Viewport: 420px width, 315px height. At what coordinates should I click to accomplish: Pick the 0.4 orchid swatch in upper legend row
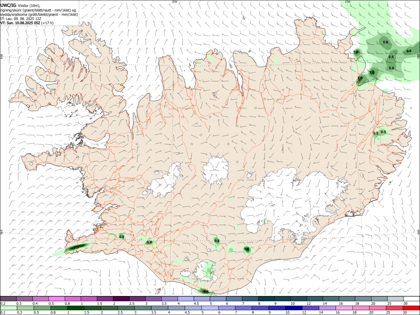click(x=41, y=299)
